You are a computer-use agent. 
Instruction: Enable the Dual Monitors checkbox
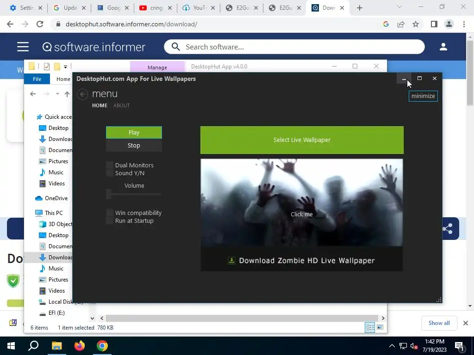(x=109, y=165)
